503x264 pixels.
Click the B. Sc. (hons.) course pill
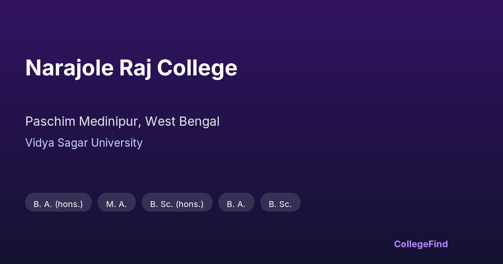click(177, 204)
